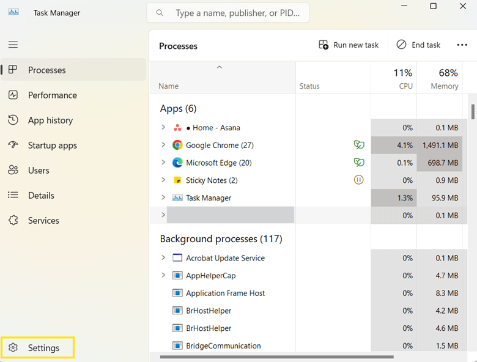Image resolution: width=477 pixels, height=362 pixels.
Task: Sort by the Memory column header
Action: point(440,79)
